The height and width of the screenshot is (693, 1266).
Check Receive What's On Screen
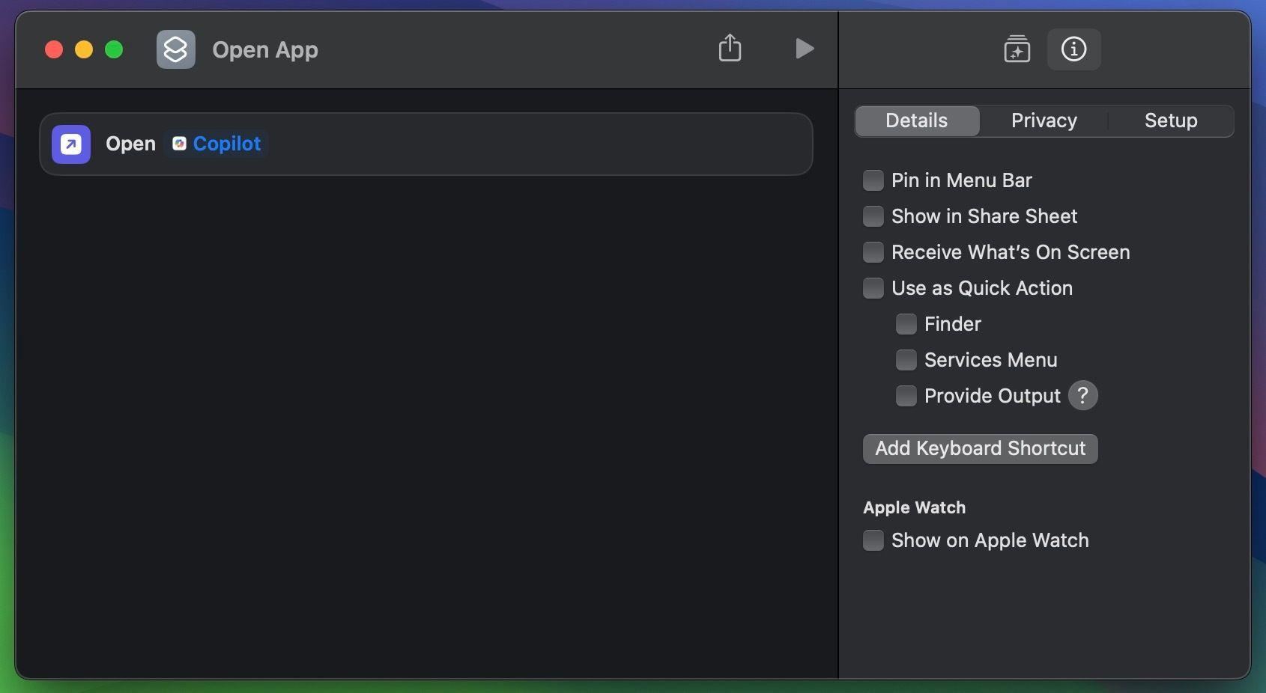873,252
